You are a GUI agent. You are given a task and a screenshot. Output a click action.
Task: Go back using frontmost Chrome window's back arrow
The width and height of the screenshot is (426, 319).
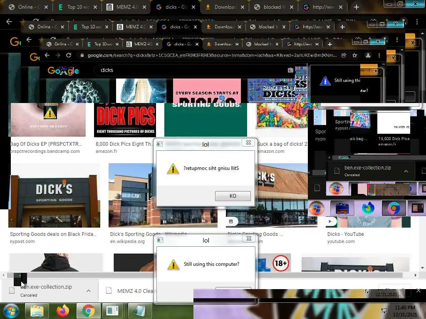click(47, 55)
